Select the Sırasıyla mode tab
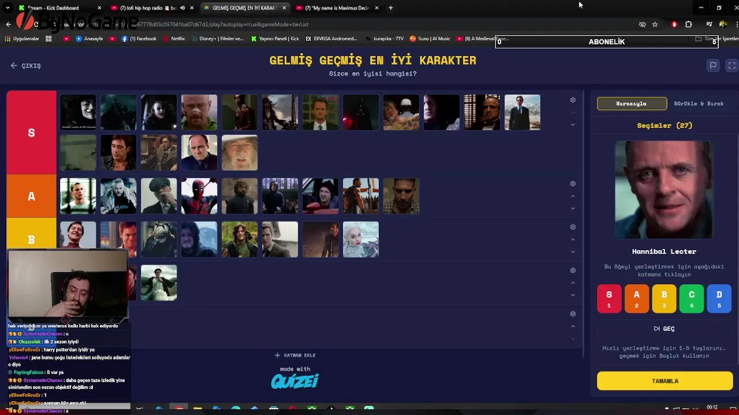 coord(632,104)
